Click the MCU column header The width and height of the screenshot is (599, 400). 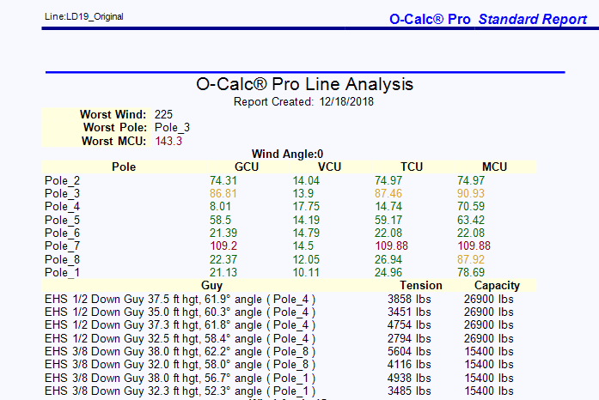(x=494, y=167)
